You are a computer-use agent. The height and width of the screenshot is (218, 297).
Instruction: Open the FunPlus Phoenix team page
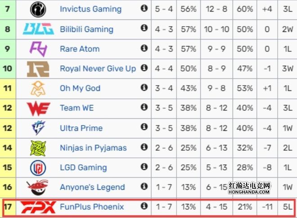click(x=92, y=207)
